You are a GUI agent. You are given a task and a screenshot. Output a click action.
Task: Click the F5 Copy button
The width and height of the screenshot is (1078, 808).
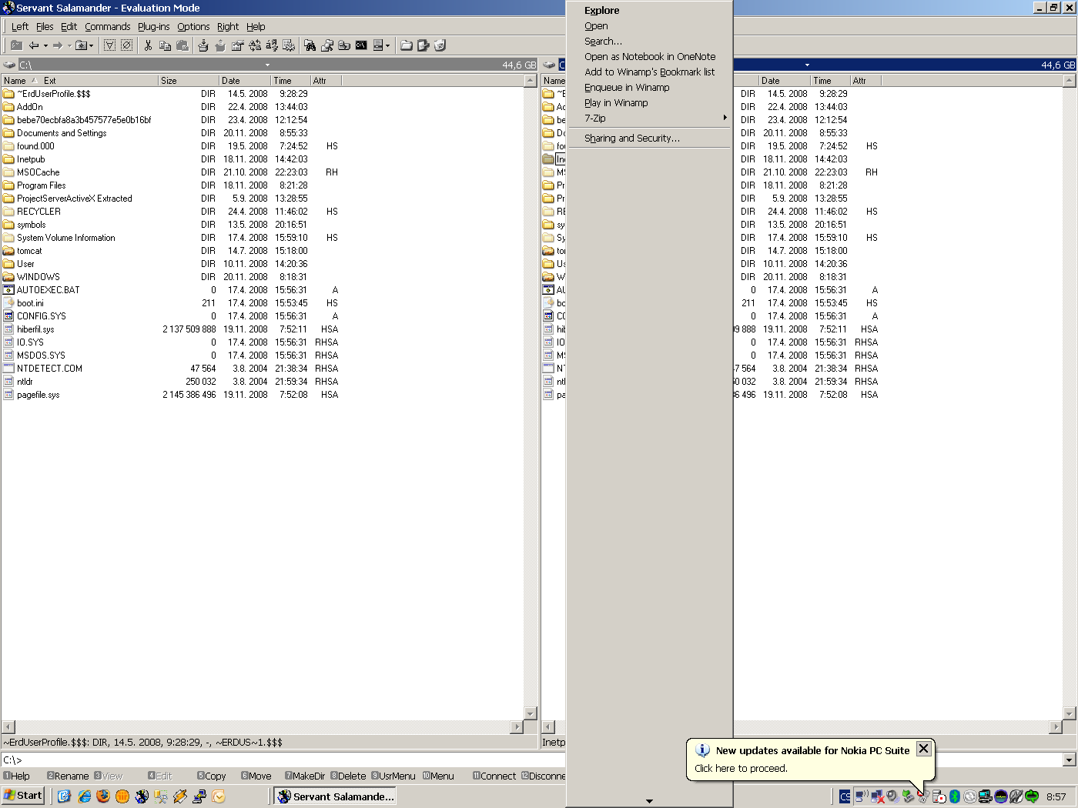click(212, 776)
